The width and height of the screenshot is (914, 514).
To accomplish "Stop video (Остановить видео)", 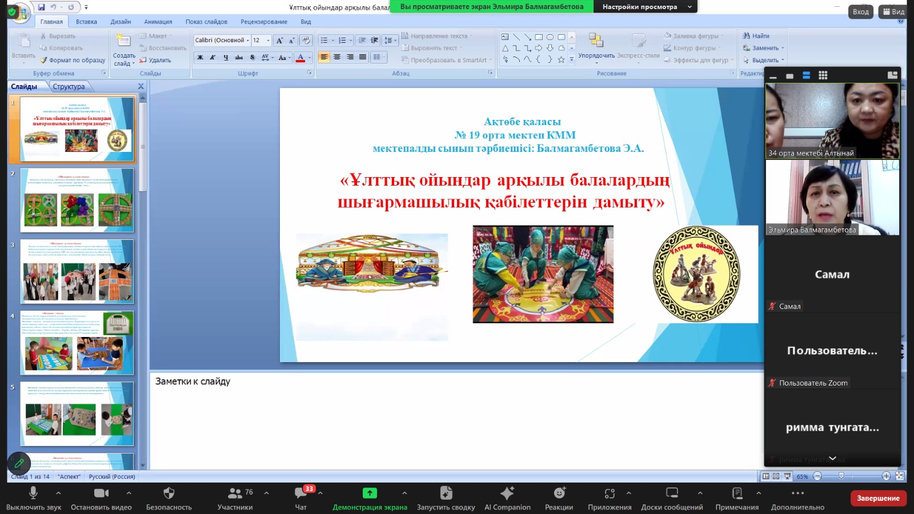I will 101,493.
